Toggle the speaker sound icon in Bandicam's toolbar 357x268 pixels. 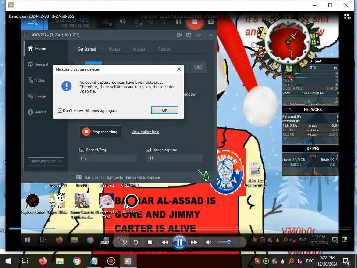click(122, 22)
